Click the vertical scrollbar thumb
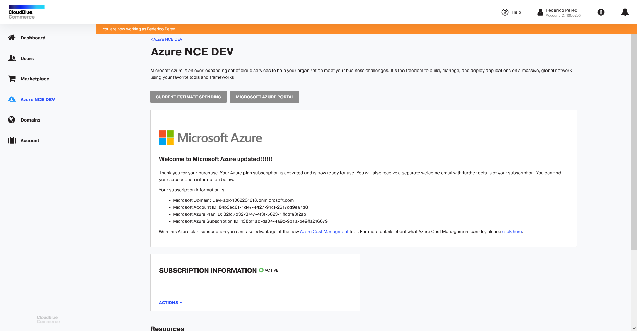Screen dimensions: 637x331 pos(634,142)
